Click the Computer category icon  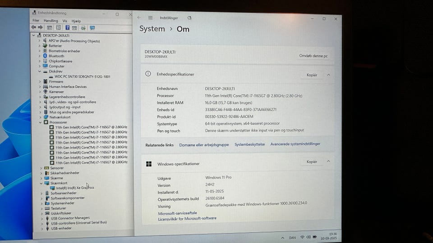pyautogui.click(x=45, y=66)
